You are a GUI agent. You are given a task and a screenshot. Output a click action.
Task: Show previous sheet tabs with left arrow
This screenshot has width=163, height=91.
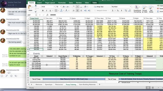(x=29, y=84)
